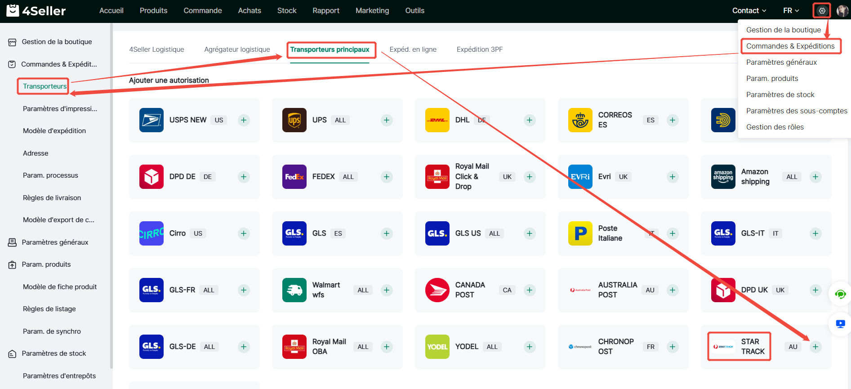Open Marketing in top navigation
The width and height of the screenshot is (851, 389).
(x=372, y=10)
